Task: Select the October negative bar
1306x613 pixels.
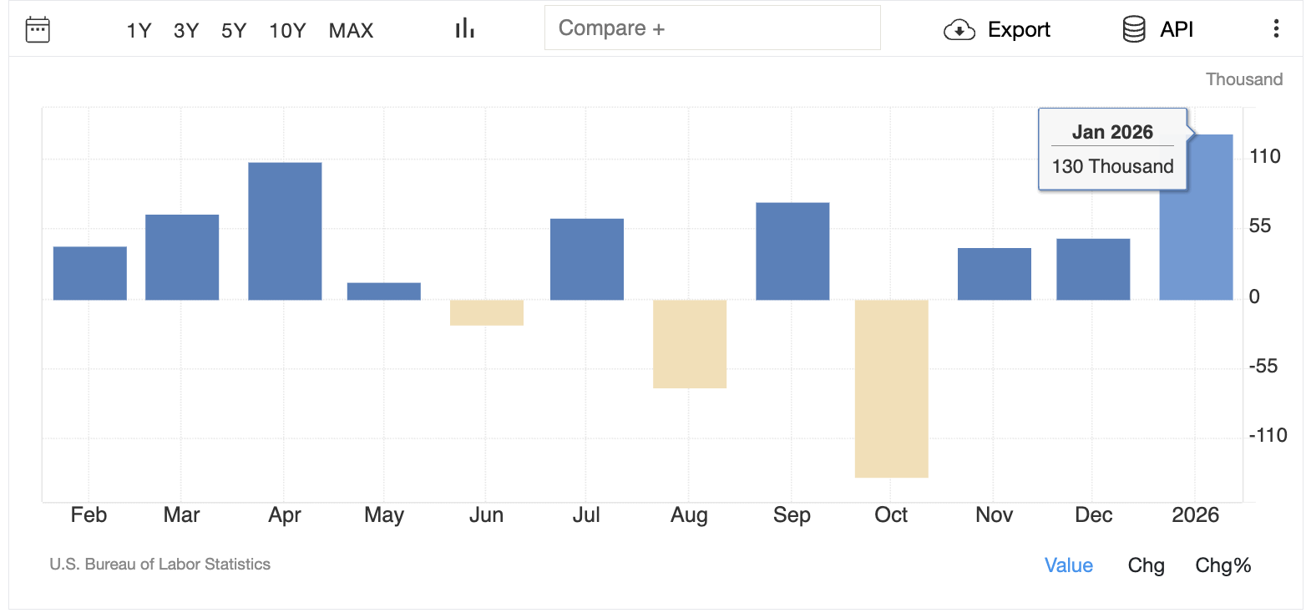Action: tap(891, 388)
